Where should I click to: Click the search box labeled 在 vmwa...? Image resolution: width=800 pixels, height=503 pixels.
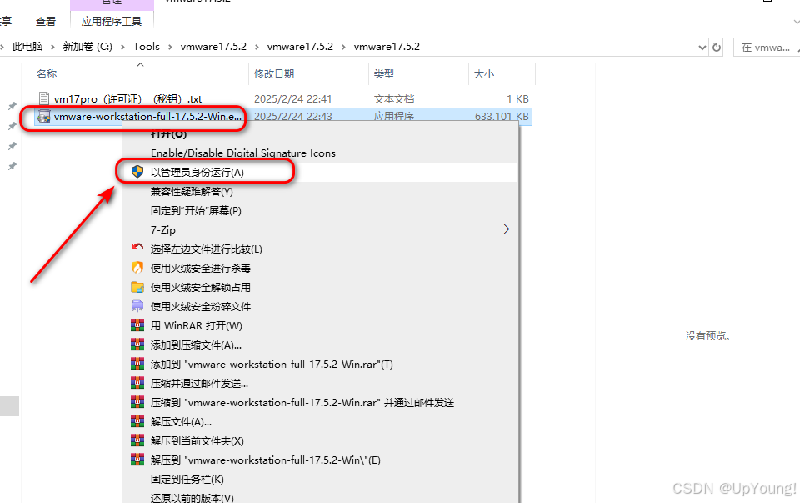tap(767, 47)
